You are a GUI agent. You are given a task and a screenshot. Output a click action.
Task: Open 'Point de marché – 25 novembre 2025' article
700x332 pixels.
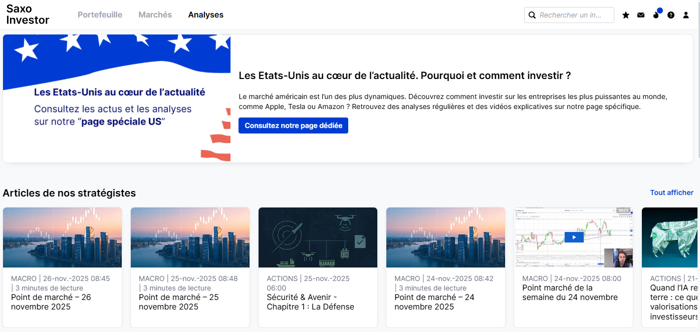(179, 302)
